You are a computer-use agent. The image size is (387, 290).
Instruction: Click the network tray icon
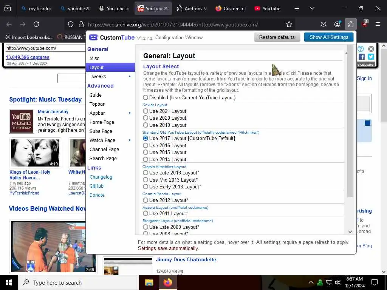coord(329,282)
